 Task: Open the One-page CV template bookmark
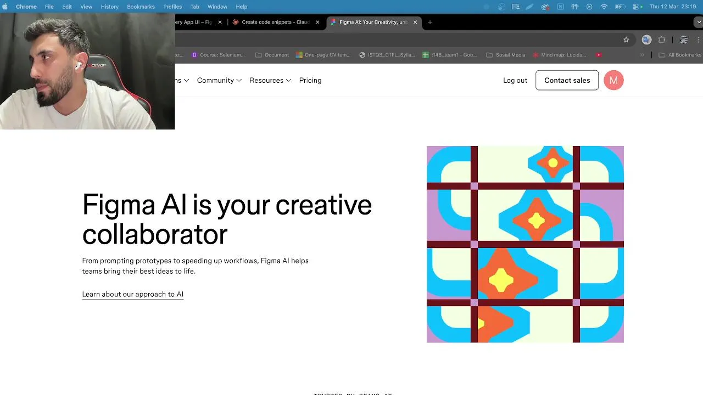pyautogui.click(x=323, y=55)
